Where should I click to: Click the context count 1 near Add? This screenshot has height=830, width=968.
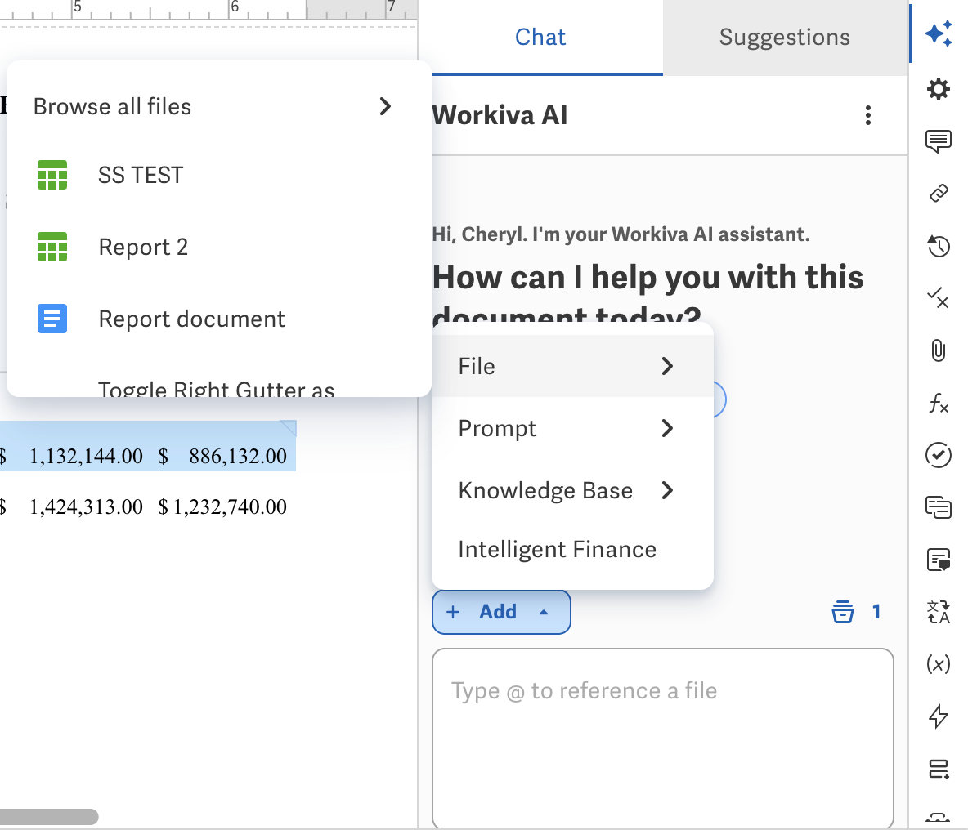click(876, 612)
